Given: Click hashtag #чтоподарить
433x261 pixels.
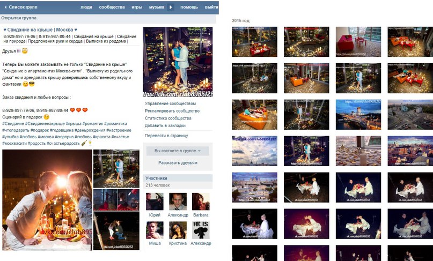Looking at the screenshot, I should pos(16,130).
